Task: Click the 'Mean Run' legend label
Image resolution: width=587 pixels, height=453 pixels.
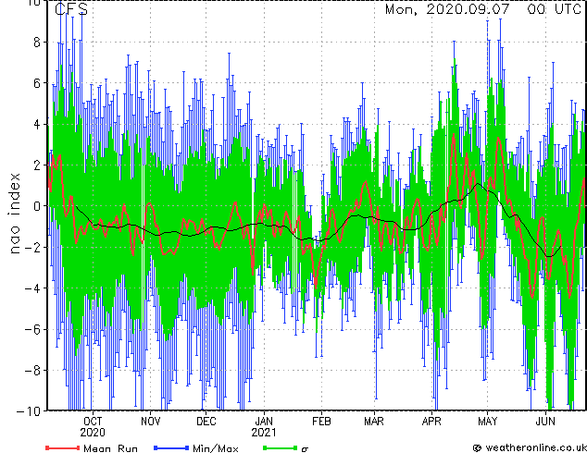Action: point(110,448)
